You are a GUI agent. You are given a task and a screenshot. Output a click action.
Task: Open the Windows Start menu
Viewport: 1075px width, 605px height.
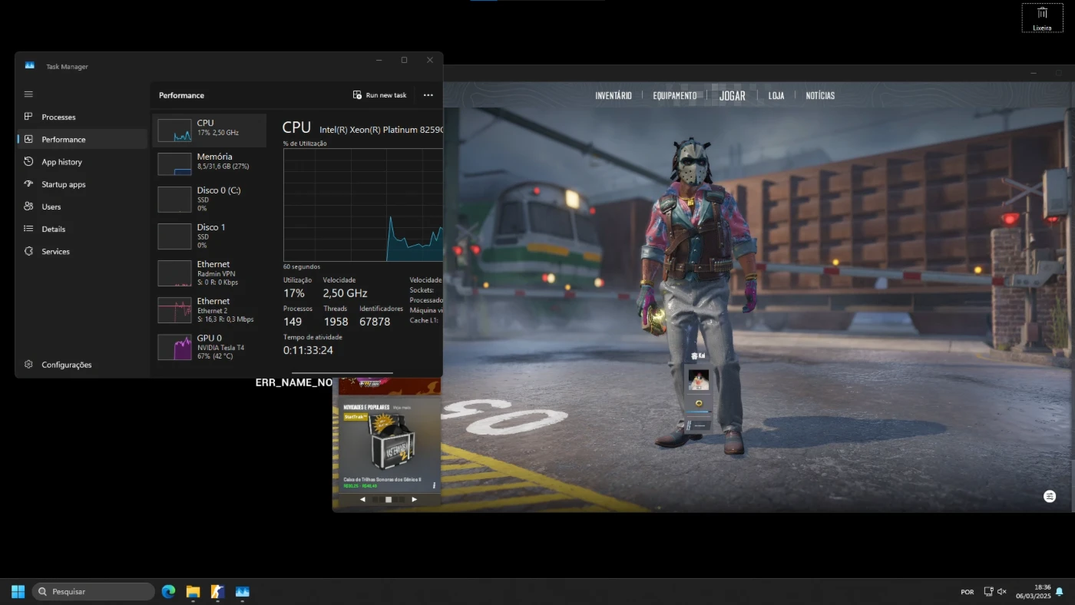18,592
